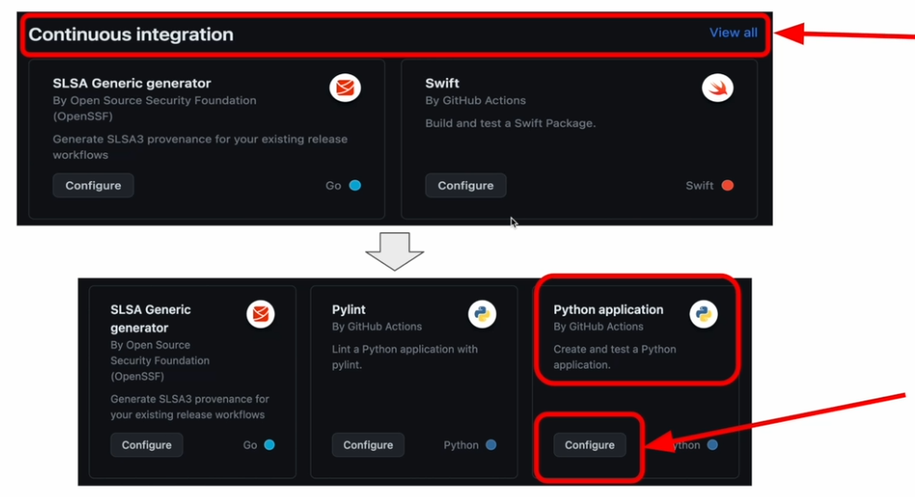The image size is (915, 497).
Task: Click 'By GitHub Actions' on Swift card
Action: point(475,100)
